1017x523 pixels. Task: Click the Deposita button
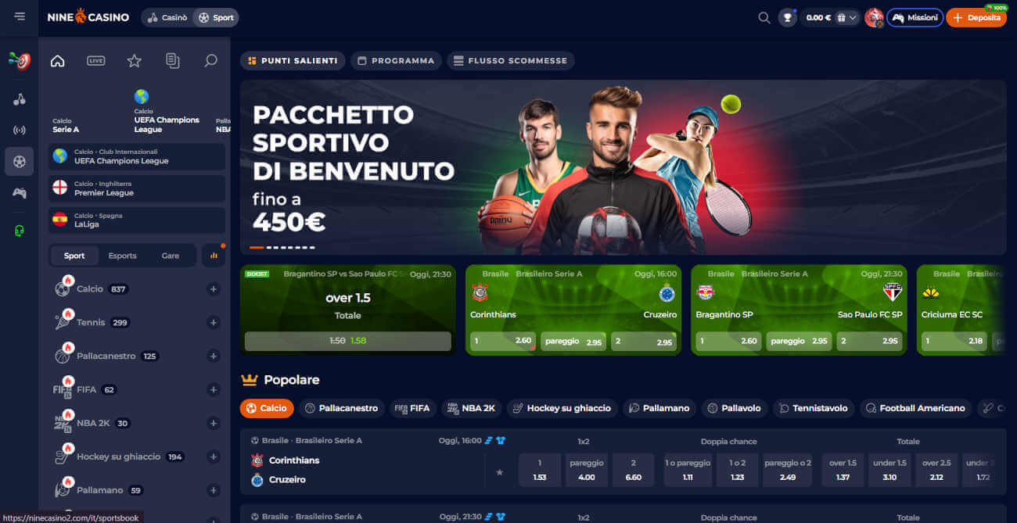pyautogui.click(x=976, y=17)
